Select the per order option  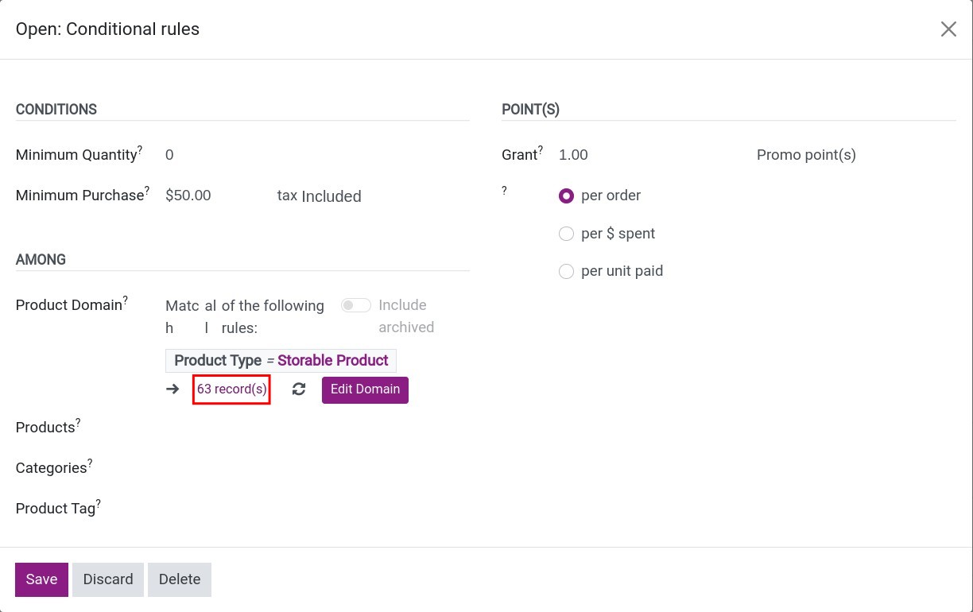point(566,196)
